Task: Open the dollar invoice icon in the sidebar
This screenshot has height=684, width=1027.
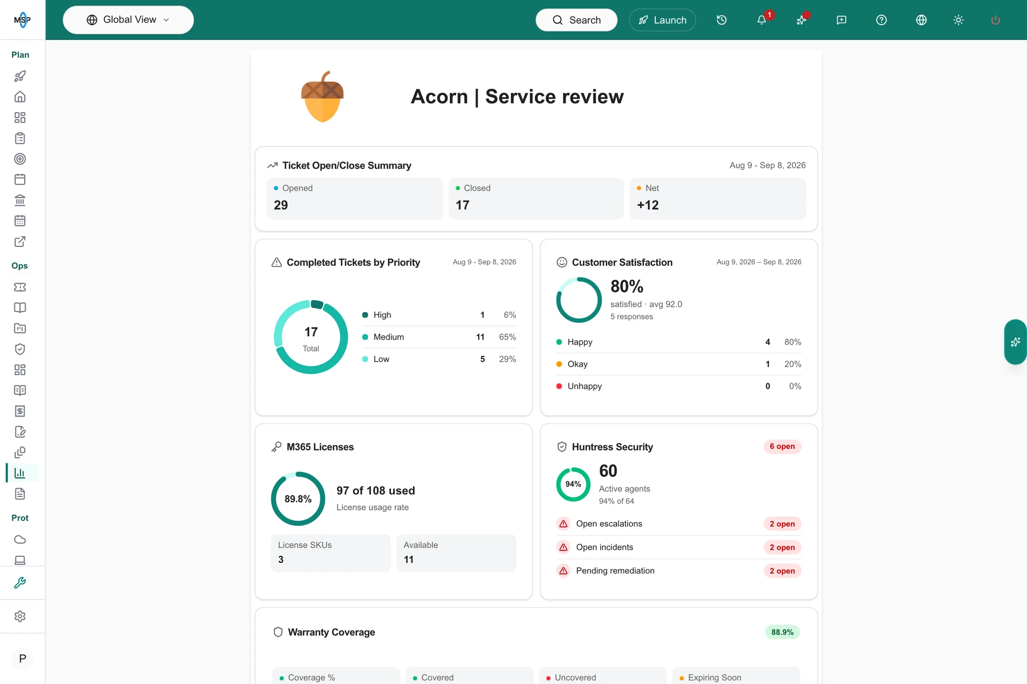Action: [20, 411]
